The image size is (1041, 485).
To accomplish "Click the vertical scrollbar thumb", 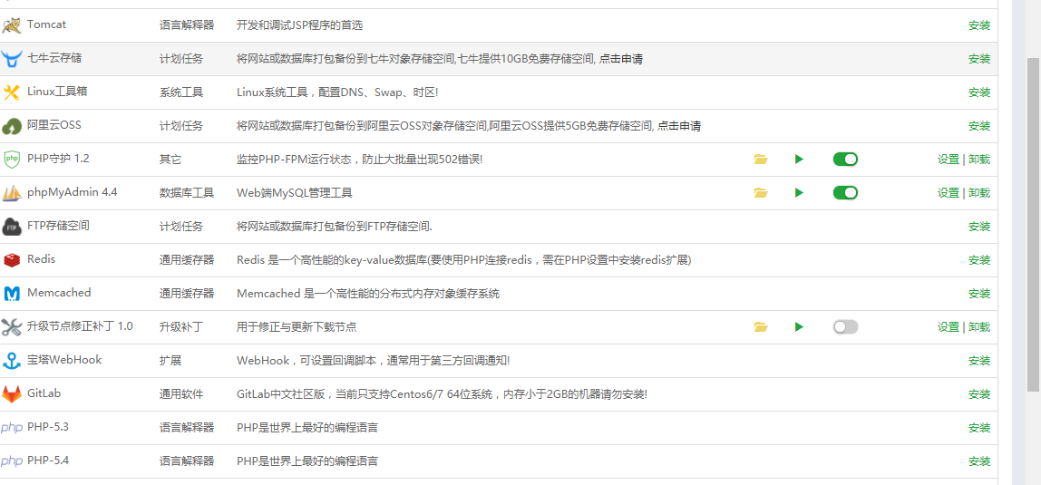I will pyautogui.click(x=1033, y=224).
